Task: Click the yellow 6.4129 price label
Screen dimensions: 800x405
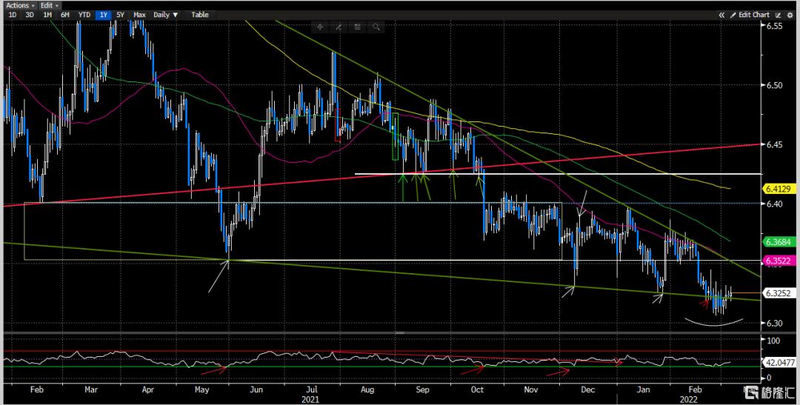Action: (x=779, y=190)
